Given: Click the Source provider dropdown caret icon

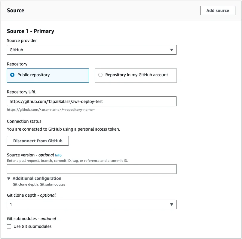Looking at the screenshot, I should (x=172, y=50).
